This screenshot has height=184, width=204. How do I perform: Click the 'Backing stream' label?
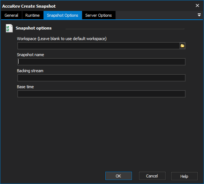(30, 71)
